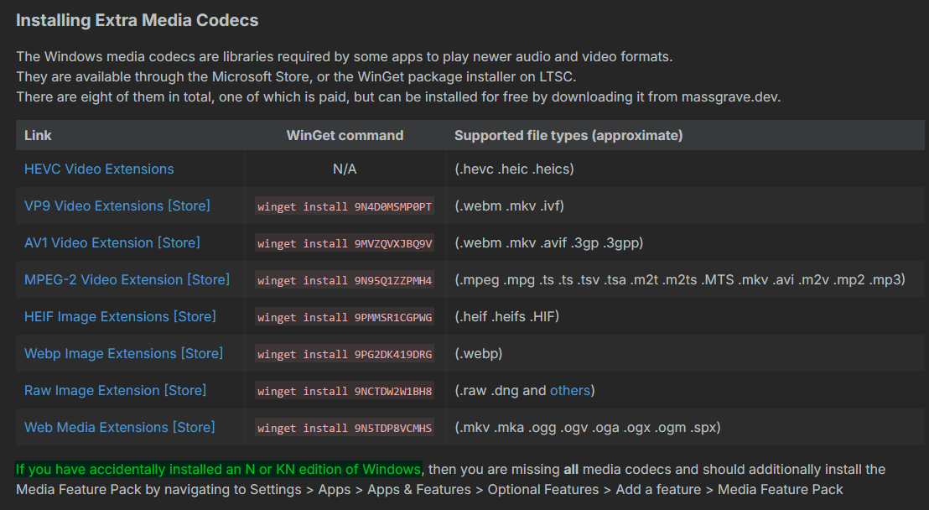The image size is (929, 510).
Task: Select the winget install 9PG2DK419DRG command
Action: (345, 354)
